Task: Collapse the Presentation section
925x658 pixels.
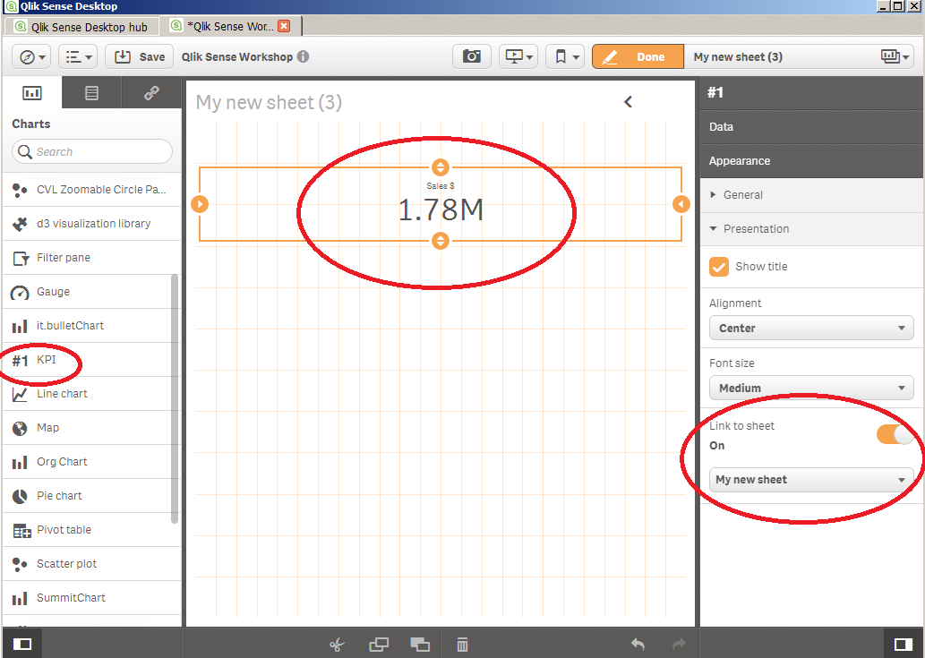Action: pyautogui.click(x=811, y=229)
